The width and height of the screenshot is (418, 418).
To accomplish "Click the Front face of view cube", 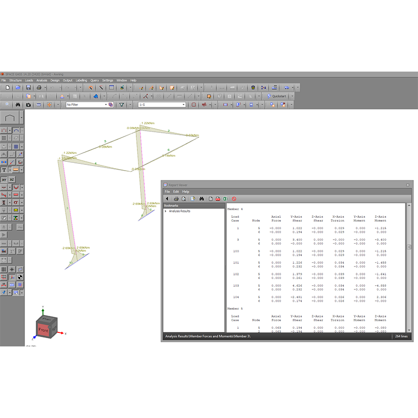I will 43,329.
